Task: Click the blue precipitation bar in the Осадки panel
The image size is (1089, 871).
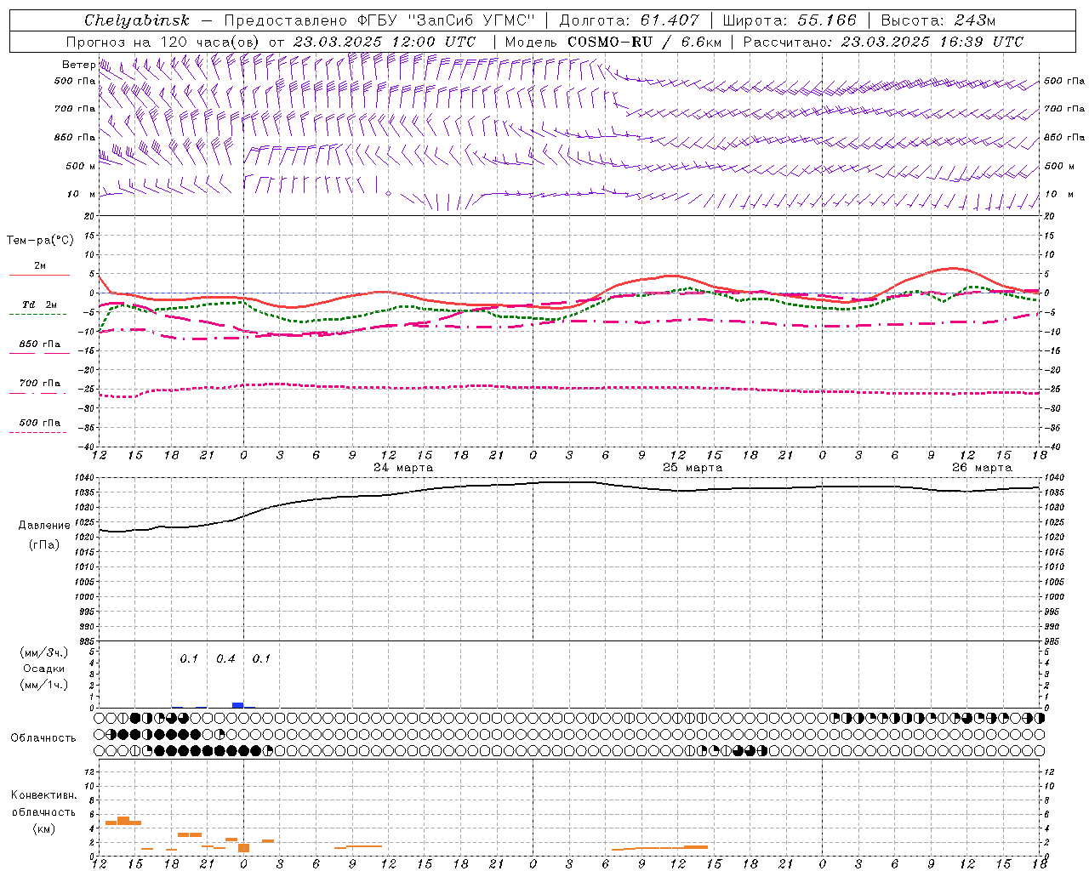Action: tap(237, 704)
